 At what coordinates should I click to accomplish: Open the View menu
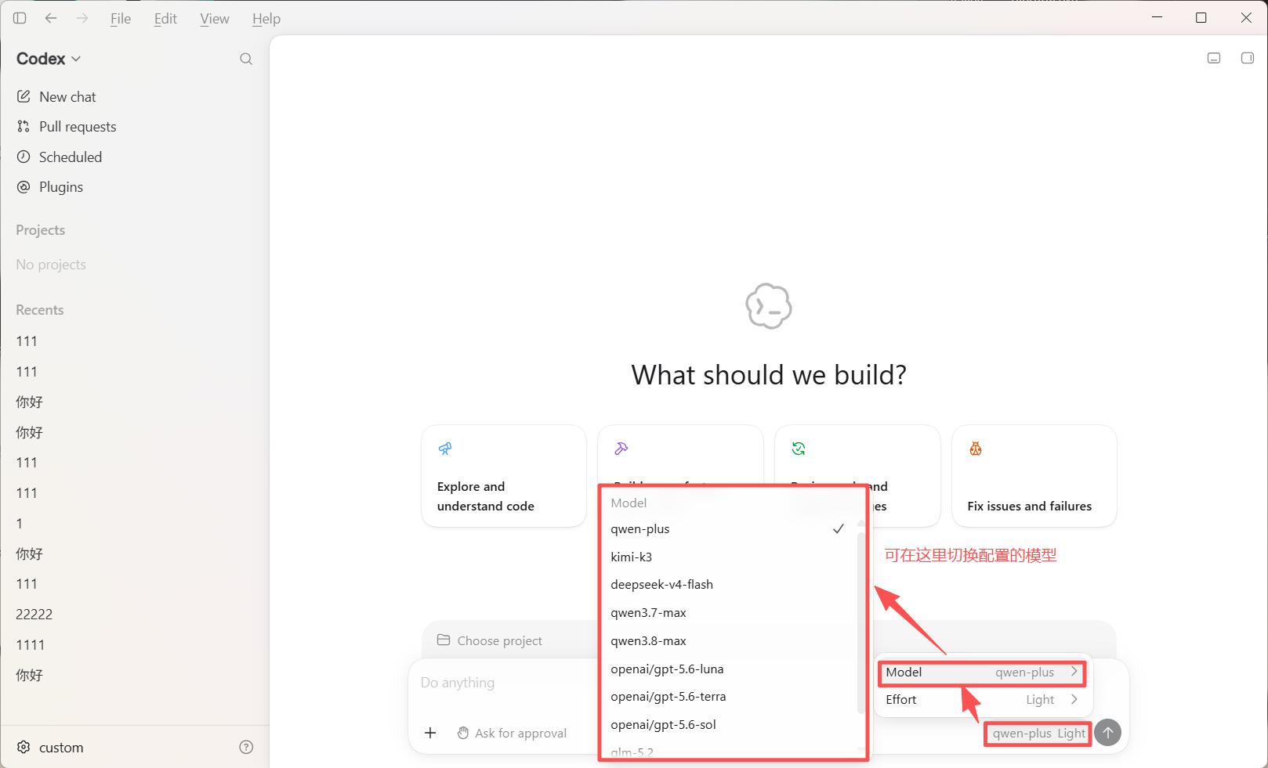point(215,19)
